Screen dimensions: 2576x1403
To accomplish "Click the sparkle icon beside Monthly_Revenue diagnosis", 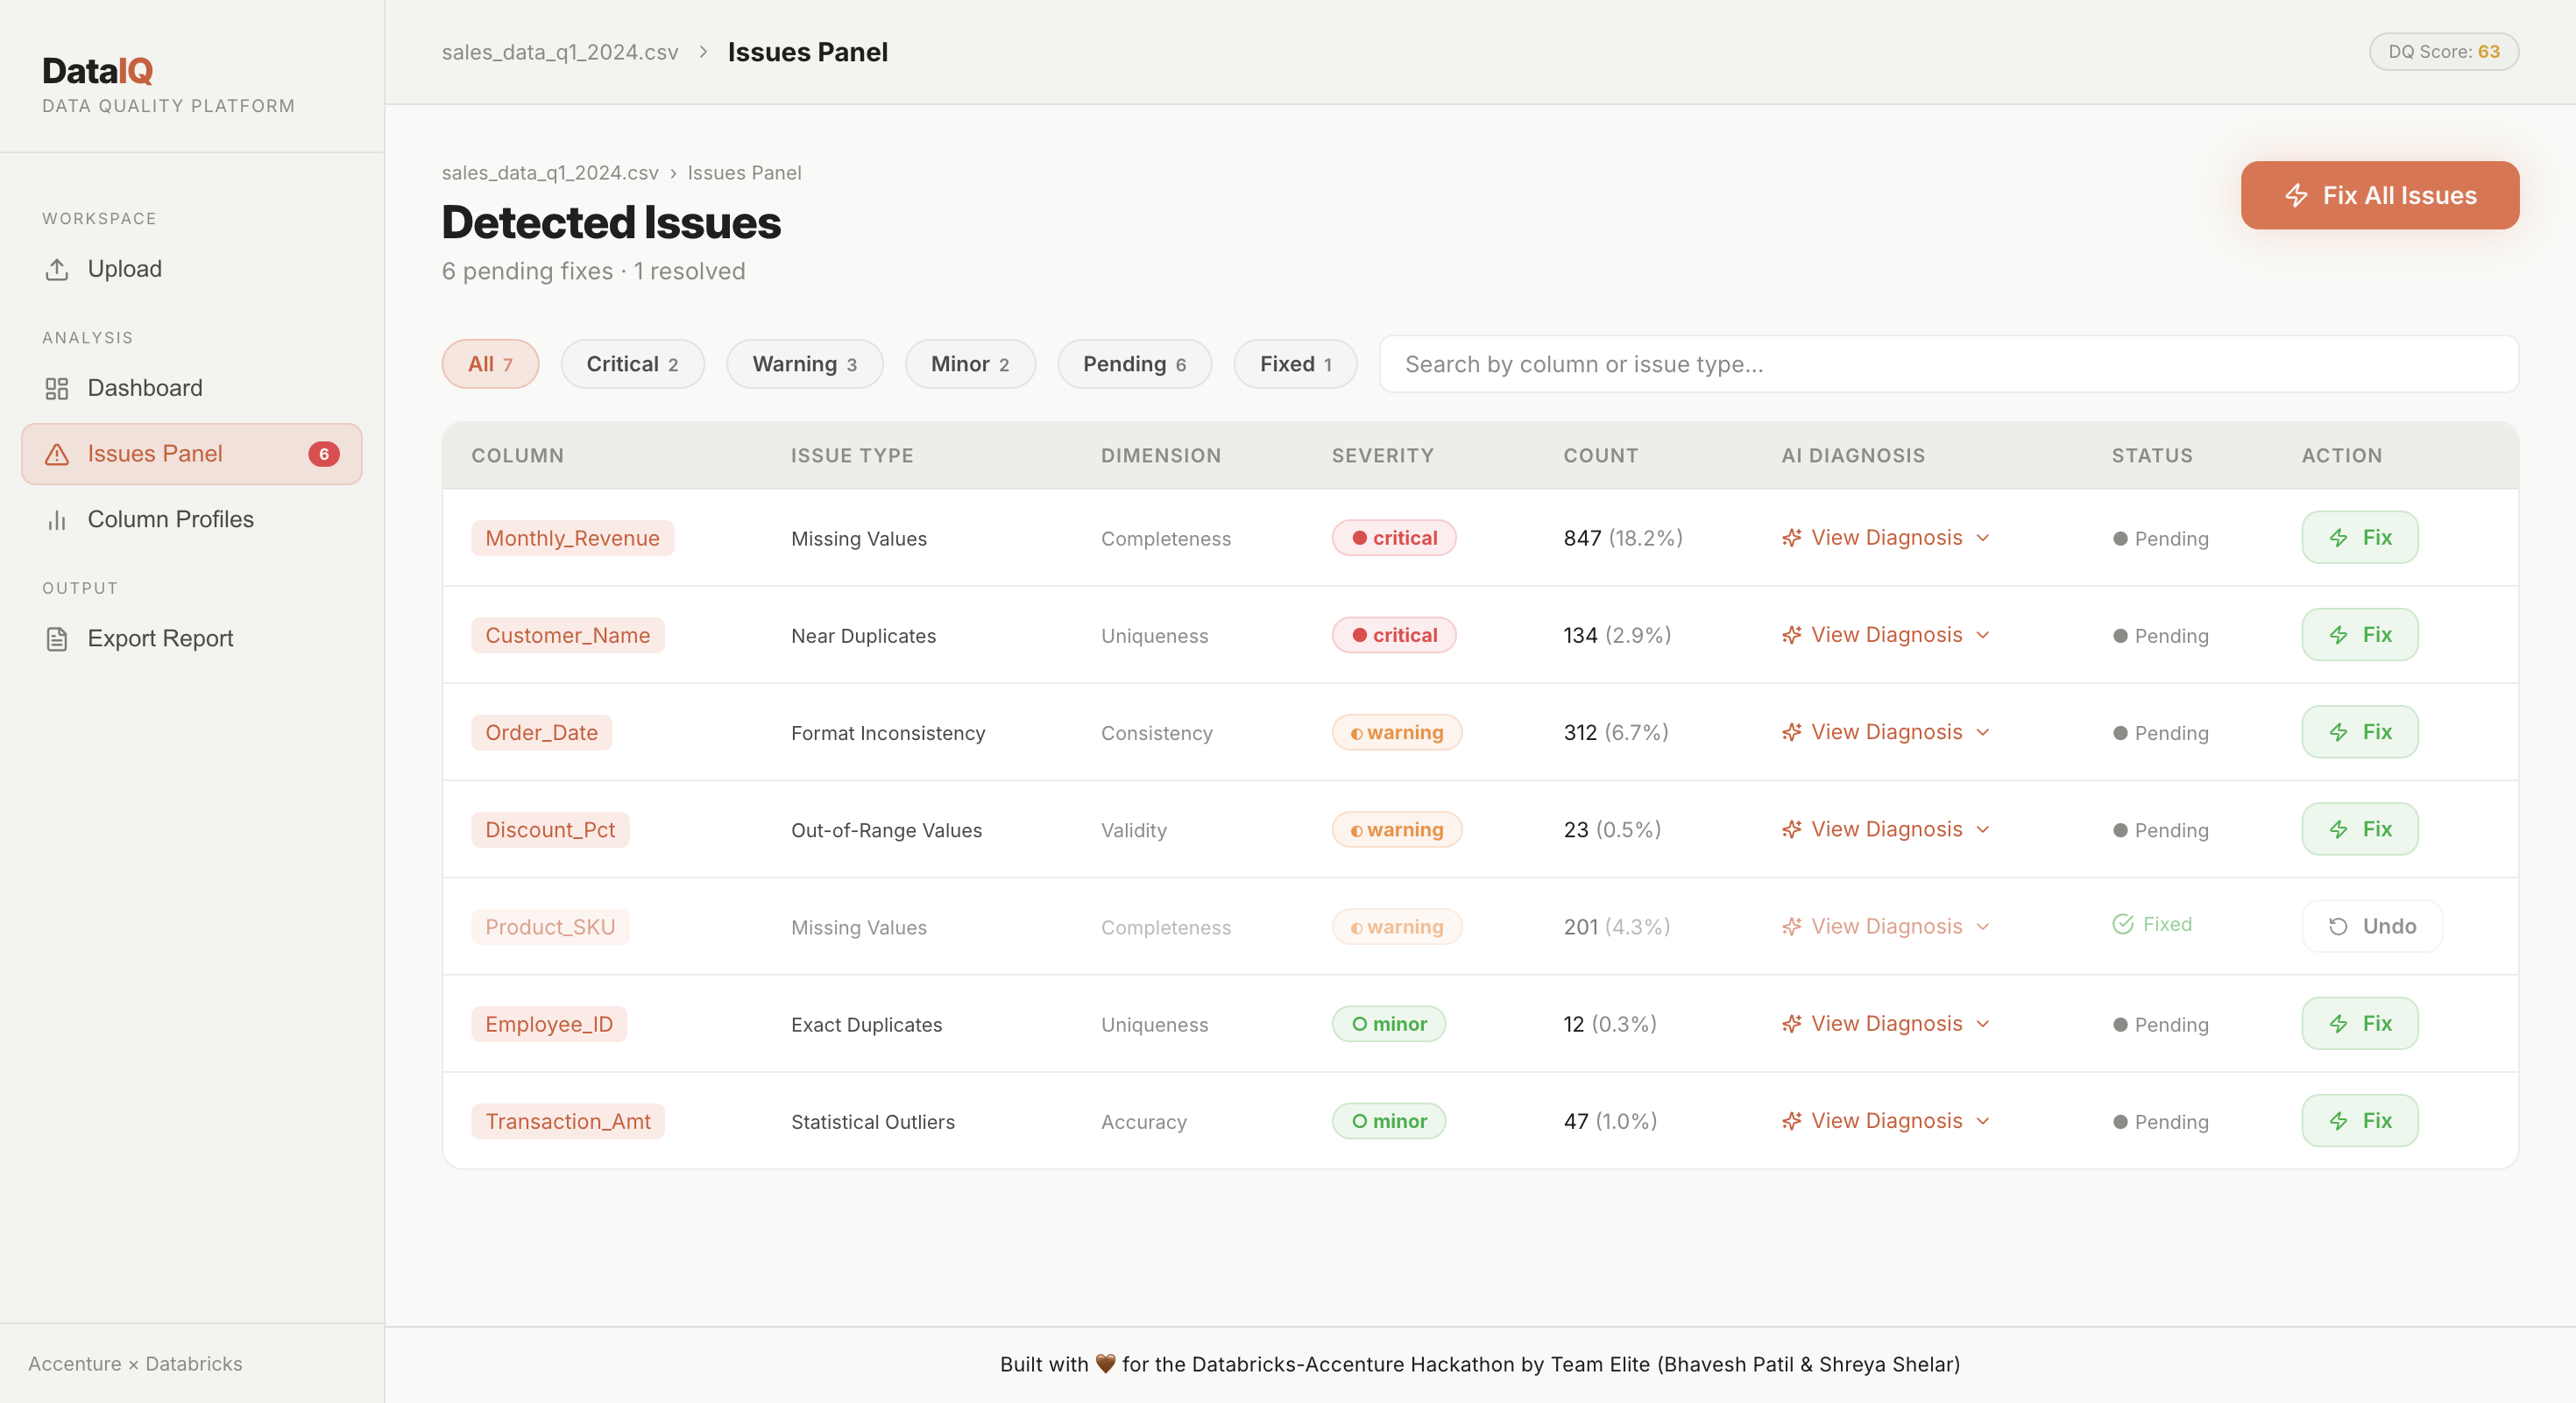I will 1791,538.
